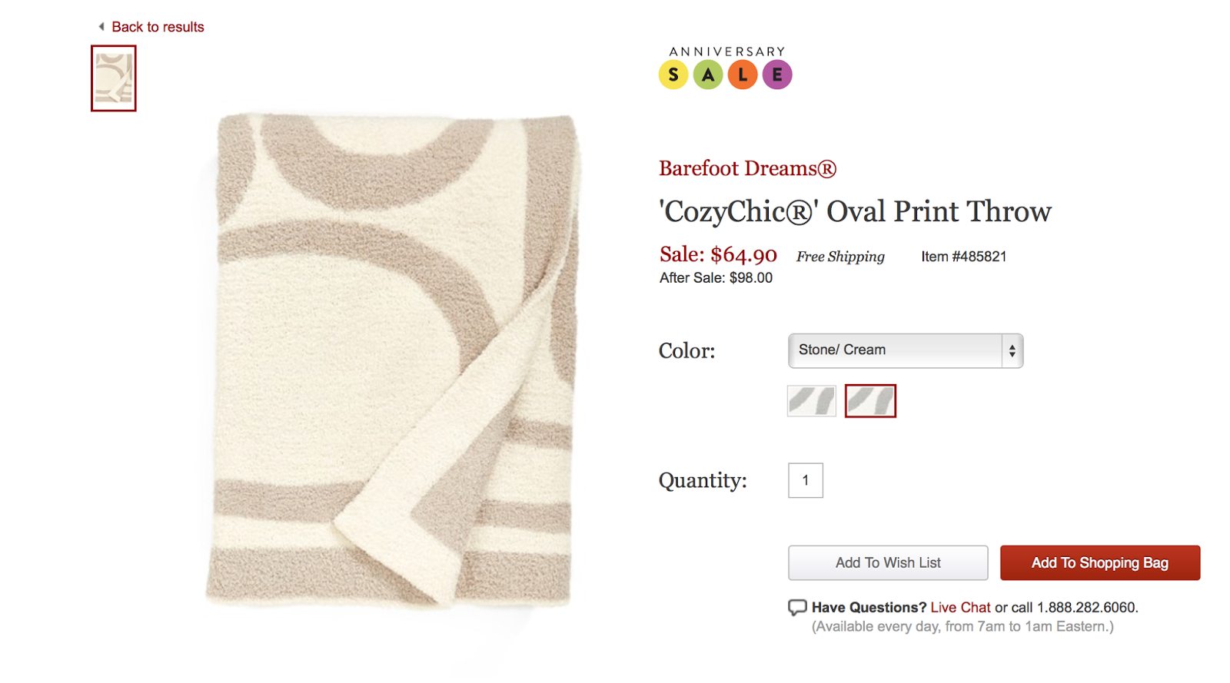This screenshot has width=1230, height=683.
Task: Click the Free Shipping label
Action: [840, 257]
